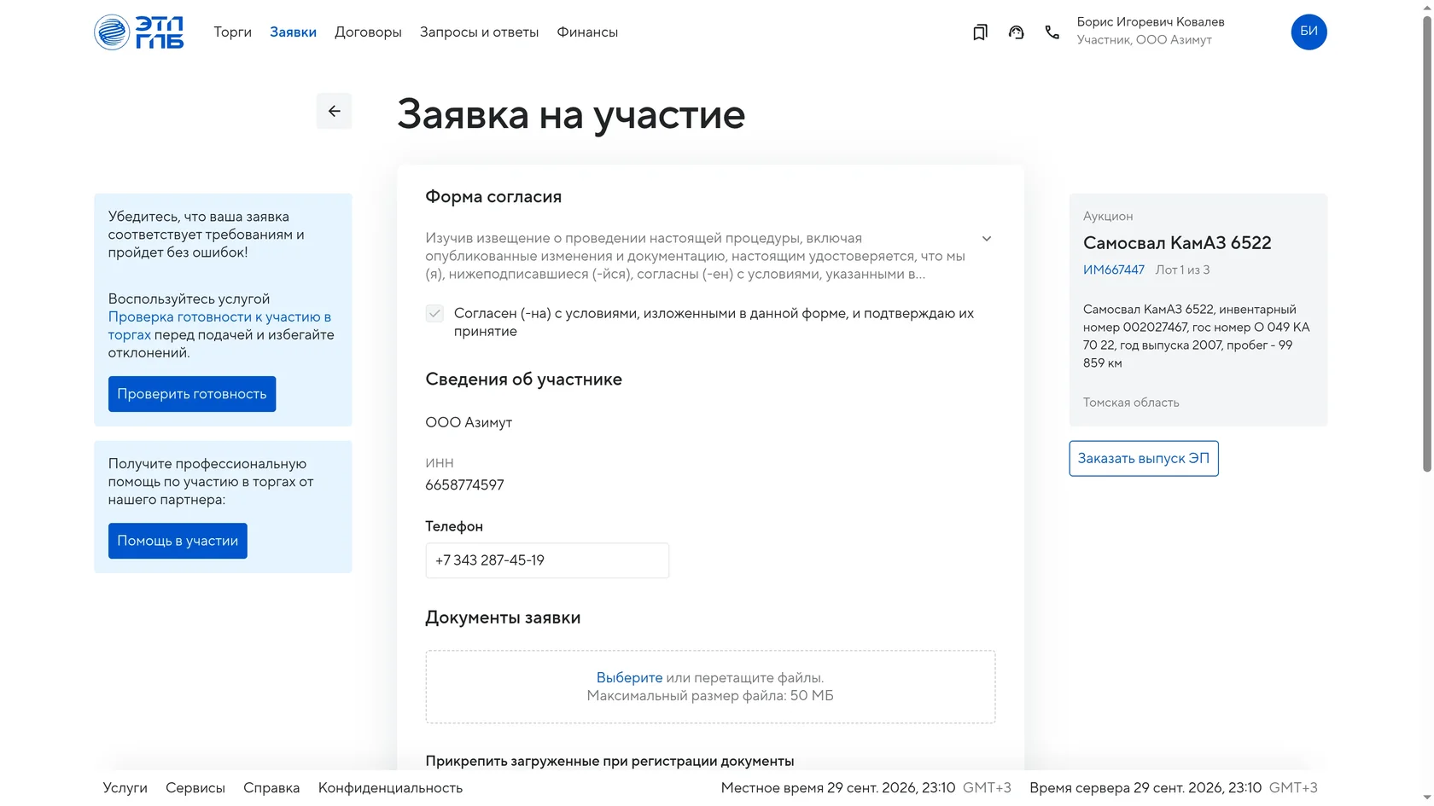Open Сервисы footer link
The image size is (1434, 806).
click(x=195, y=788)
